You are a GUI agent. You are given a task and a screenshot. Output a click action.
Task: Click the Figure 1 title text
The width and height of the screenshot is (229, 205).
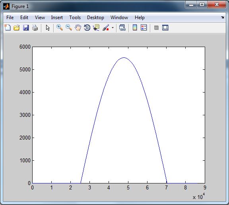tap(20, 6)
